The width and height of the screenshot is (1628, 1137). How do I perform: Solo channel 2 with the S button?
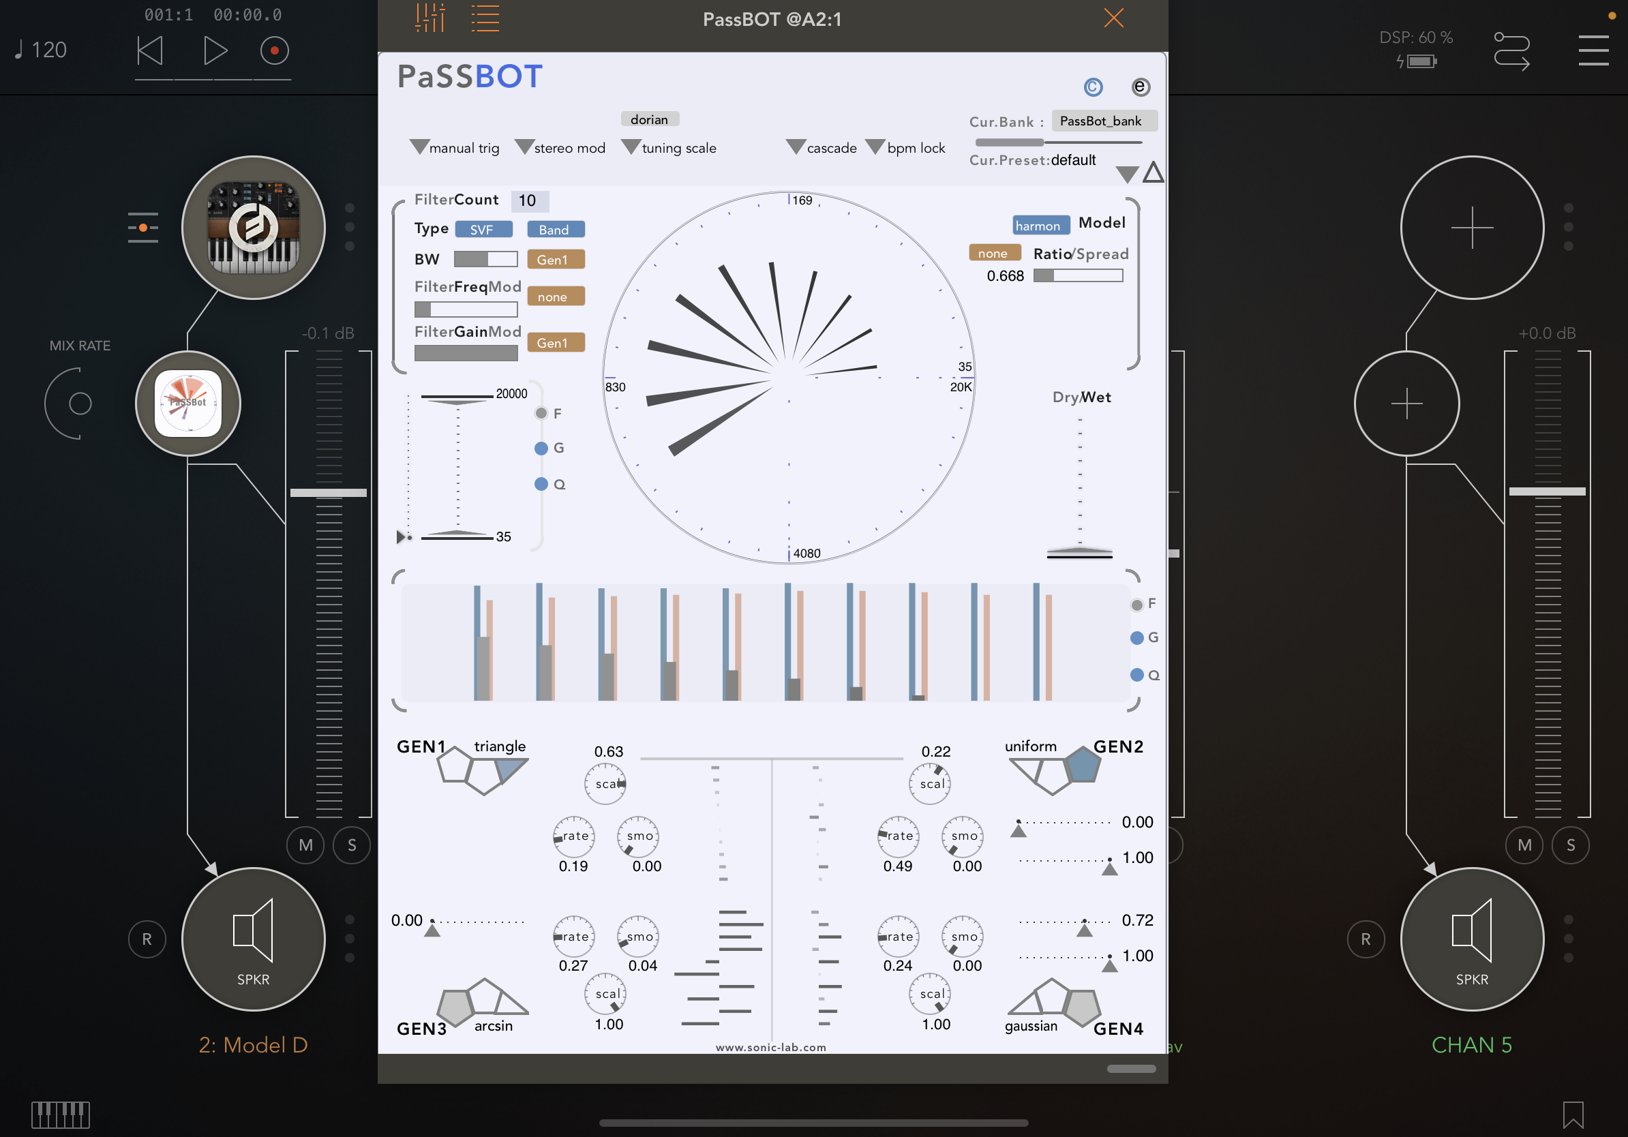coord(352,845)
